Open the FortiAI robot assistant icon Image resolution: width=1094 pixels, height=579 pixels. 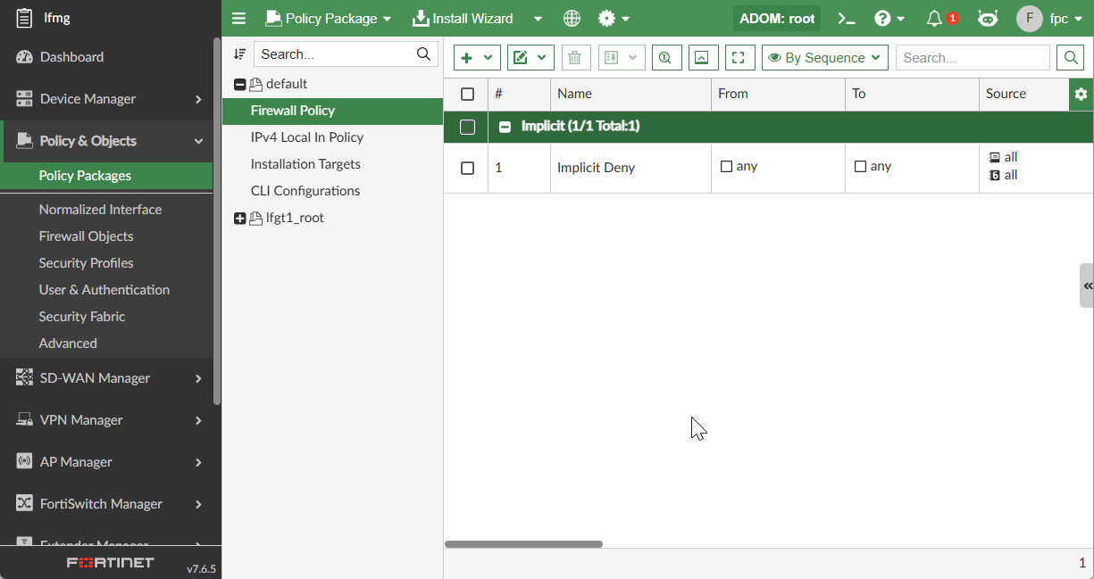[x=988, y=18]
